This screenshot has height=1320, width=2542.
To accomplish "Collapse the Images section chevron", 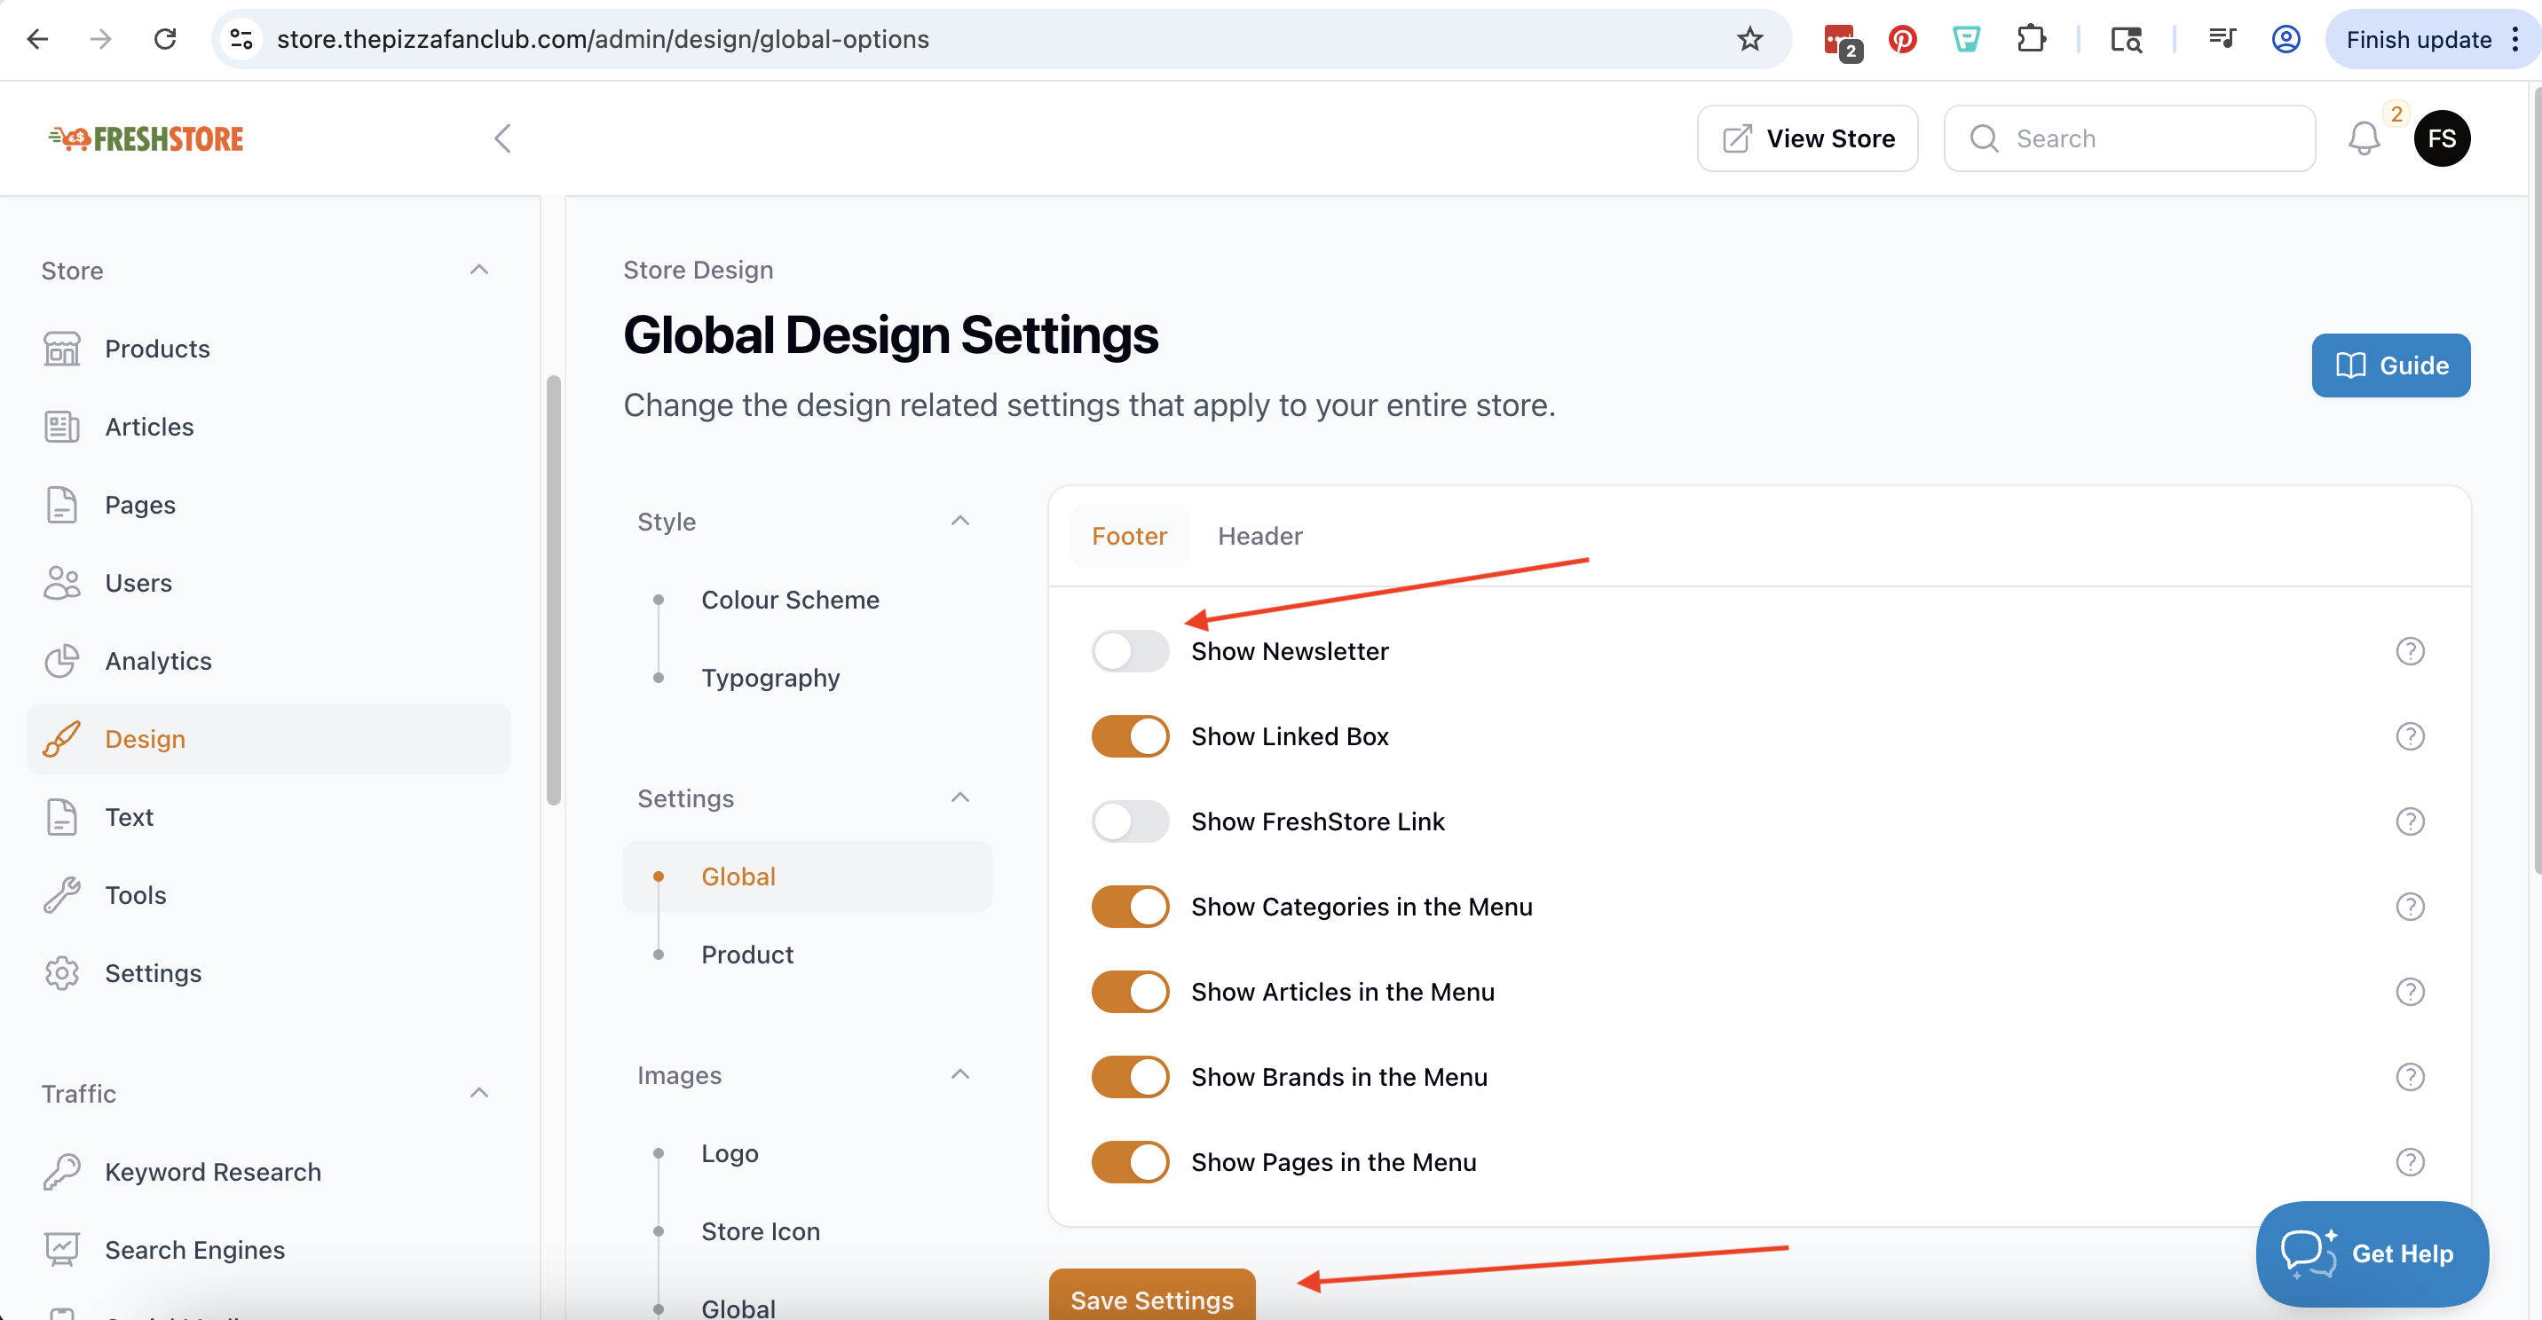I will (x=959, y=1074).
